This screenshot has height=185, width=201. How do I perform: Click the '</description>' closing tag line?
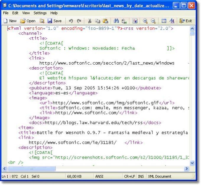[47, 83]
